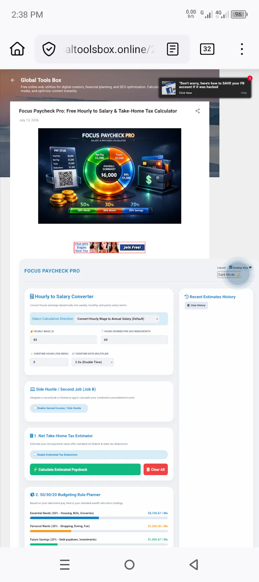Click the Join Free ad button
Screen dimensions: 259x582
(132, 247)
